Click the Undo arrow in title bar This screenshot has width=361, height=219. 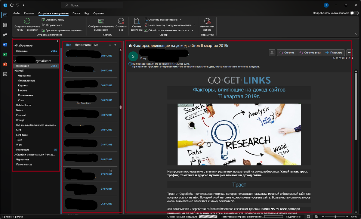18,5
